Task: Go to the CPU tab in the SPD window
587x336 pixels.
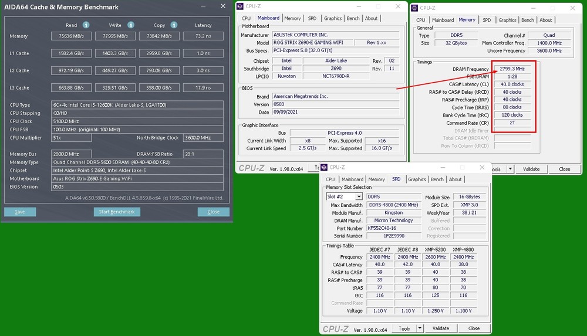Action: (x=330, y=179)
